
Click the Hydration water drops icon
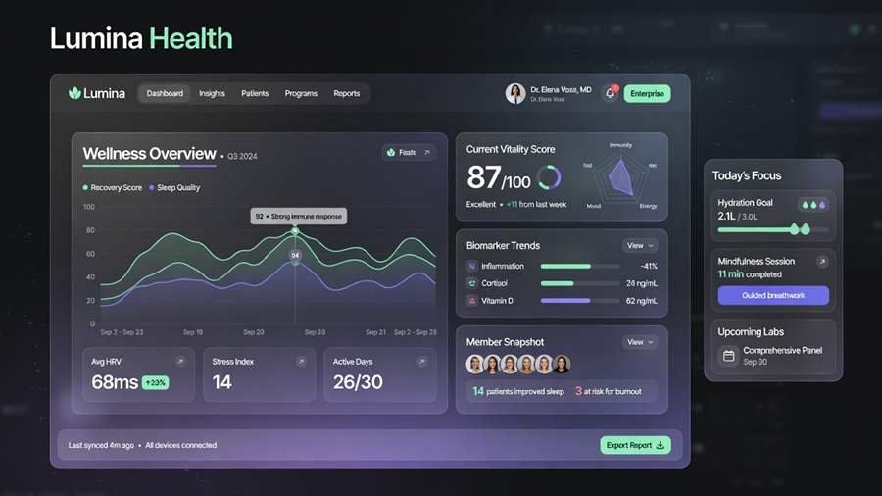click(813, 205)
